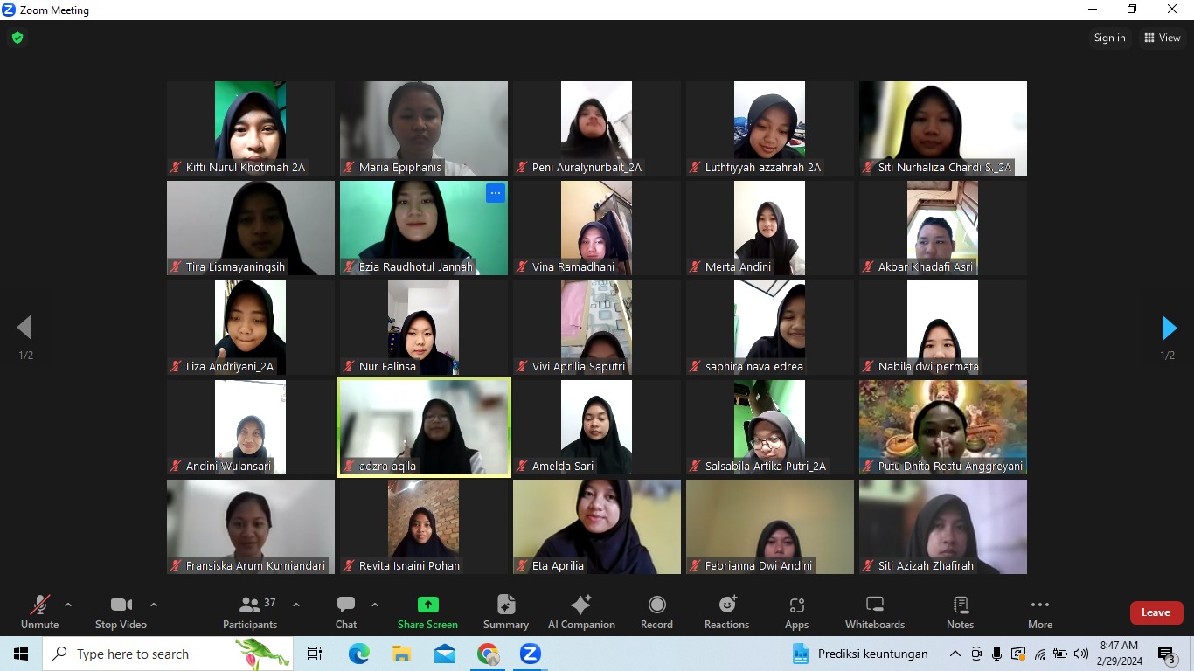Image resolution: width=1194 pixels, height=671 pixels.
Task: Go to next page of video tiles
Action: [1169, 329]
